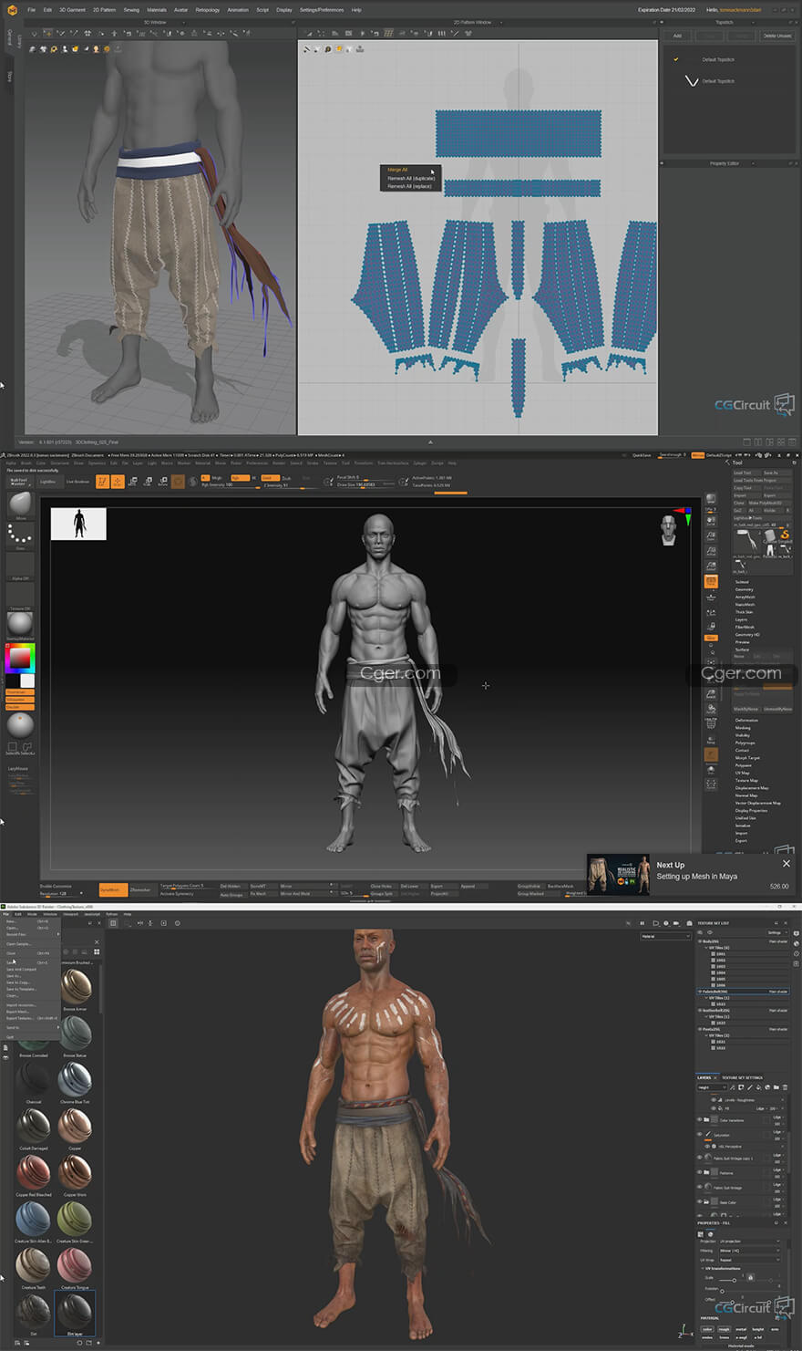Click the Delete Unused button

coord(776,36)
